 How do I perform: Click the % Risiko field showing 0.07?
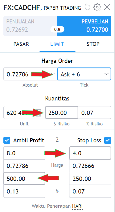tap(95, 112)
